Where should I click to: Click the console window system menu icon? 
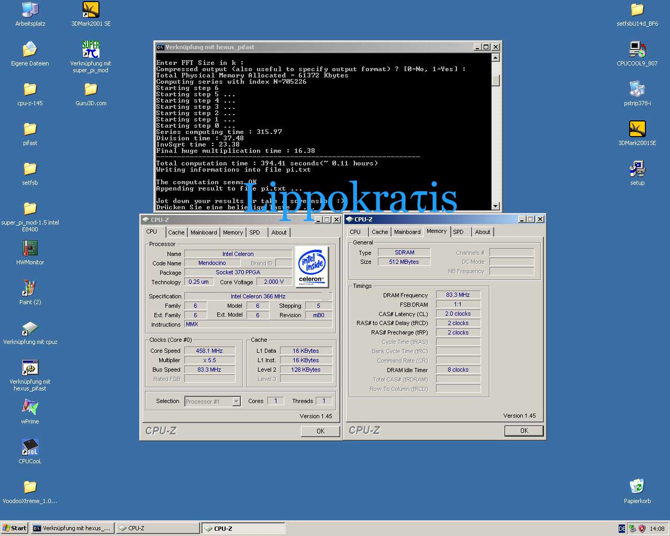click(160, 47)
